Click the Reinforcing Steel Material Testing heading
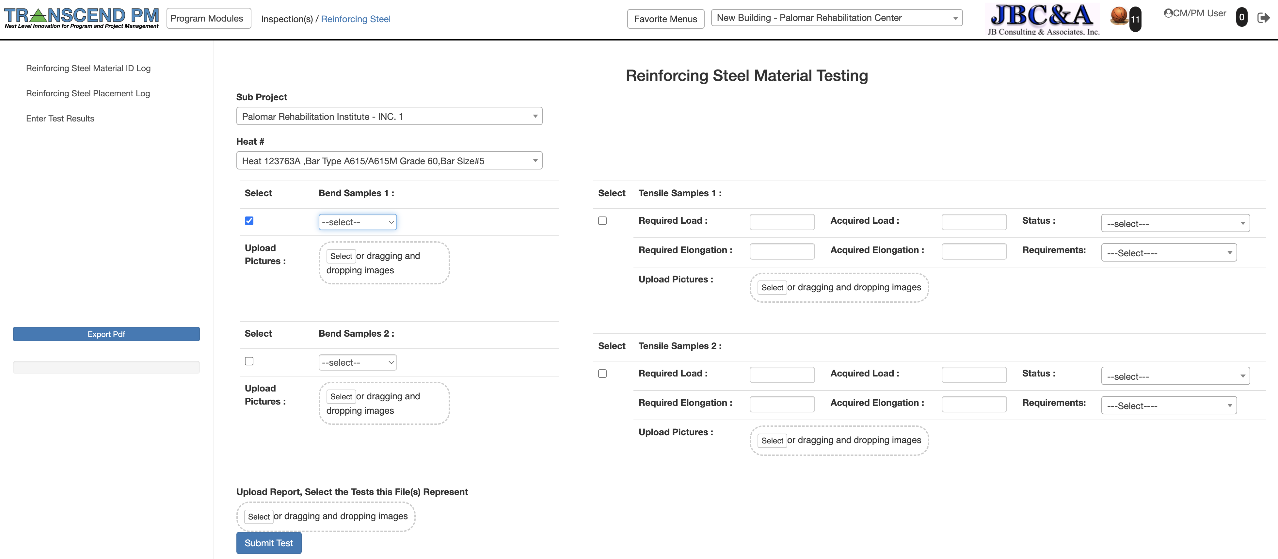The width and height of the screenshot is (1278, 559). 747,75
